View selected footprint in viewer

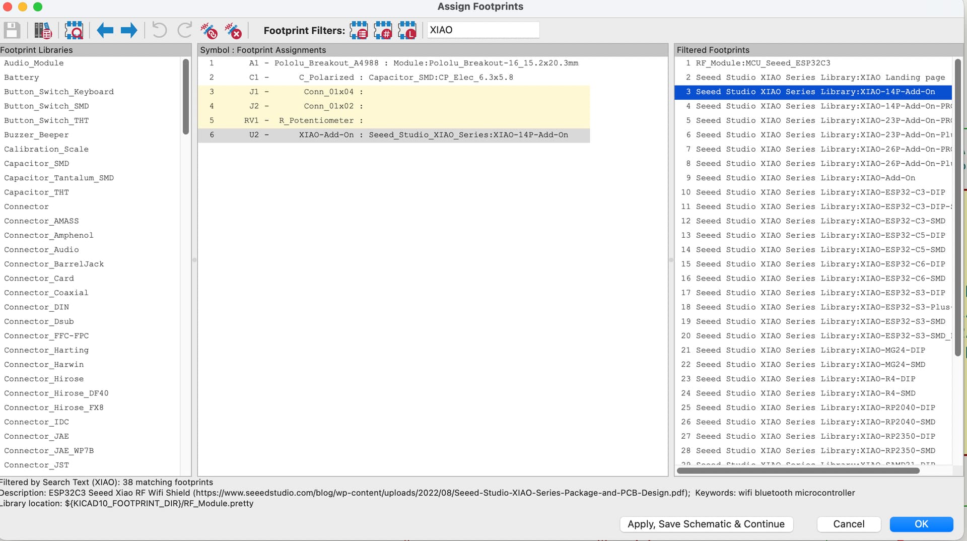(x=74, y=30)
